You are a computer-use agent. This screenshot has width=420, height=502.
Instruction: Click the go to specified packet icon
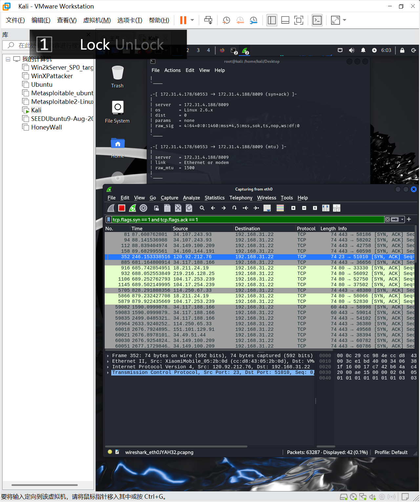[x=234, y=208]
